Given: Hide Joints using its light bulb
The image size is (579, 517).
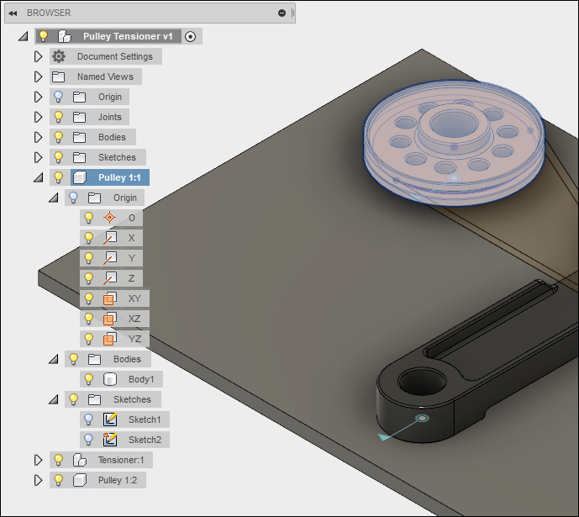Looking at the screenshot, I should pos(58,117).
